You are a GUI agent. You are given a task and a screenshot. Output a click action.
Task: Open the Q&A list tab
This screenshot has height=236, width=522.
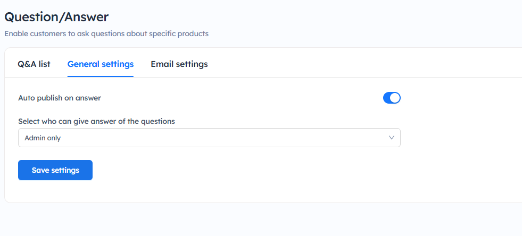34,64
